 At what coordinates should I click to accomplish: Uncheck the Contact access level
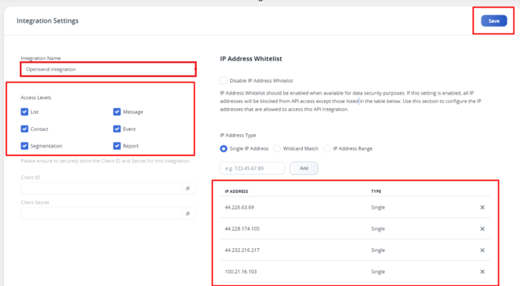click(24, 129)
